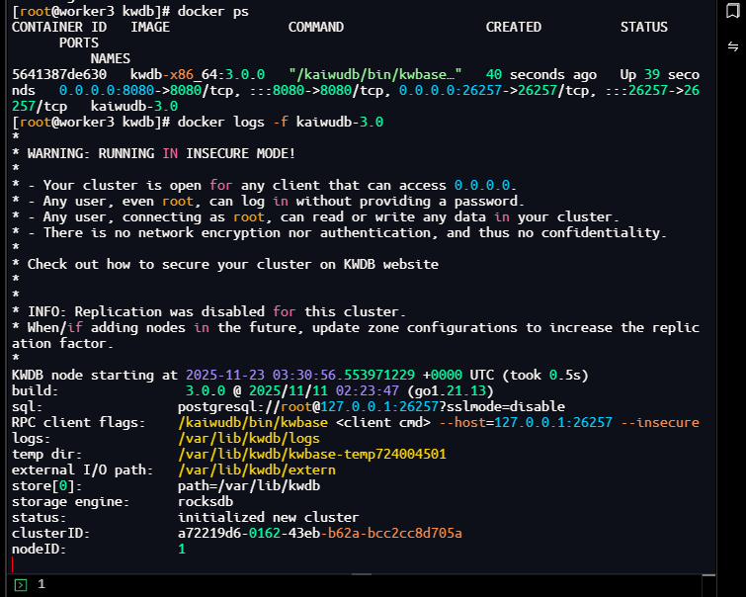The width and height of the screenshot is (746, 597).
Task: Click the CONTAINER ID column header
Action: 59,27
